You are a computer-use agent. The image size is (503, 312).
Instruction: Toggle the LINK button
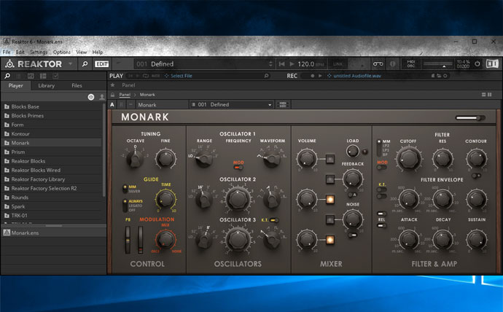[x=338, y=64]
